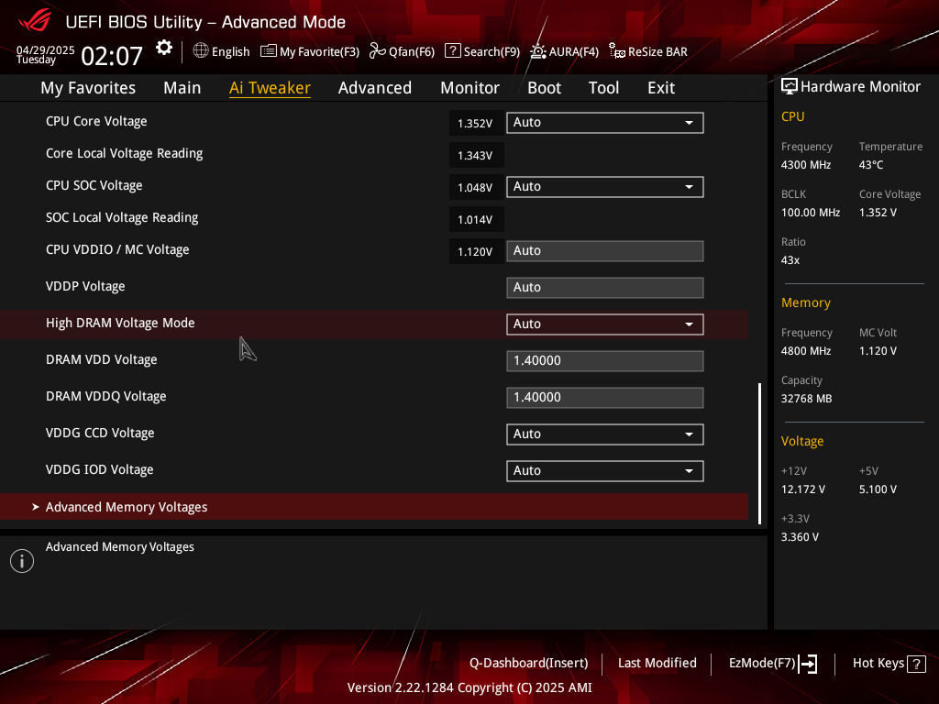Click the 12.172 V +12V reading
The height and width of the screenshot is (704, 939).
(x=803, y=489)
